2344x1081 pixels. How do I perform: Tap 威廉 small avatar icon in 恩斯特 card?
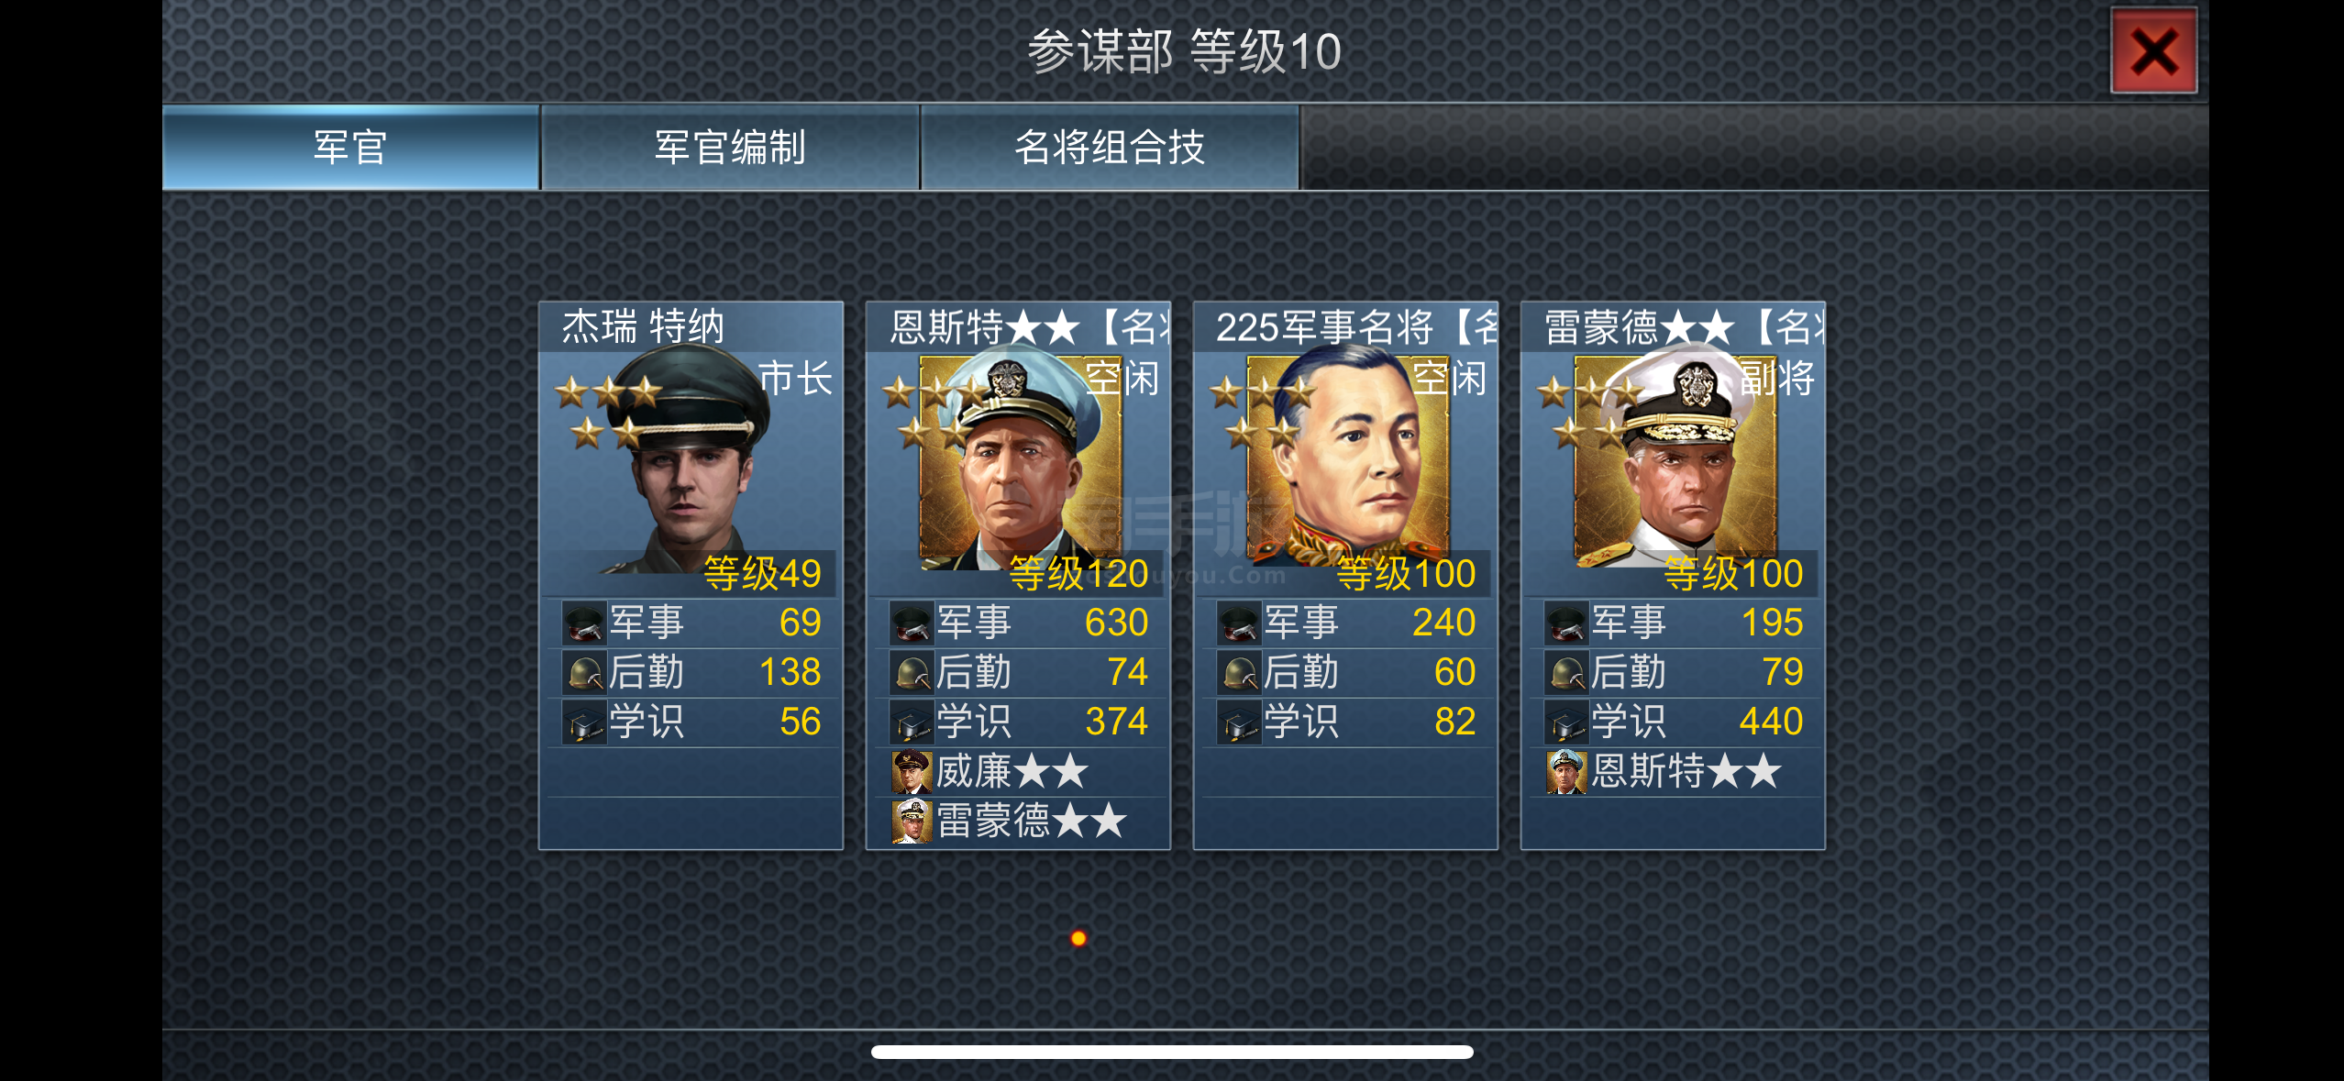[x=912, y=772]
